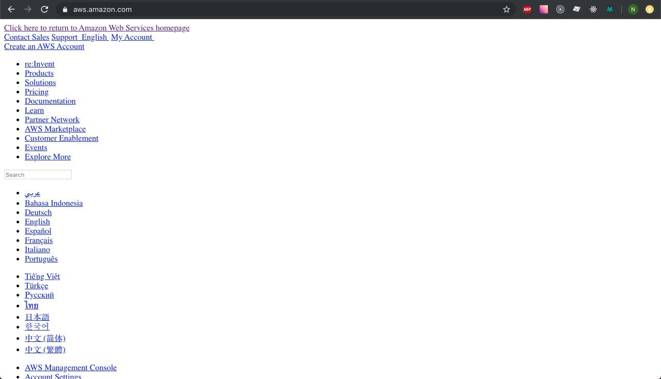Open the circular target extension icon
This screenshot has height=379, width=661.
click(x=560, y=9)
